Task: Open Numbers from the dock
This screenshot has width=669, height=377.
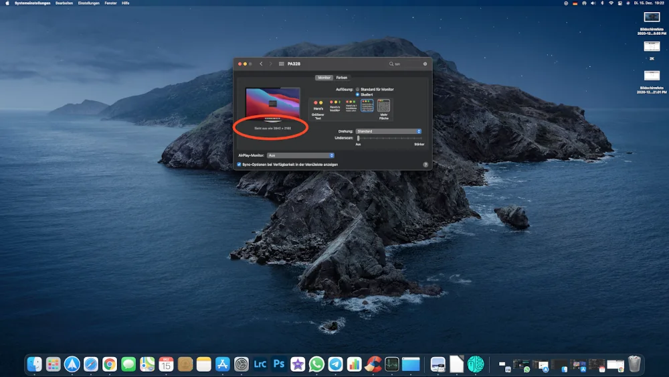Action: 354,364
